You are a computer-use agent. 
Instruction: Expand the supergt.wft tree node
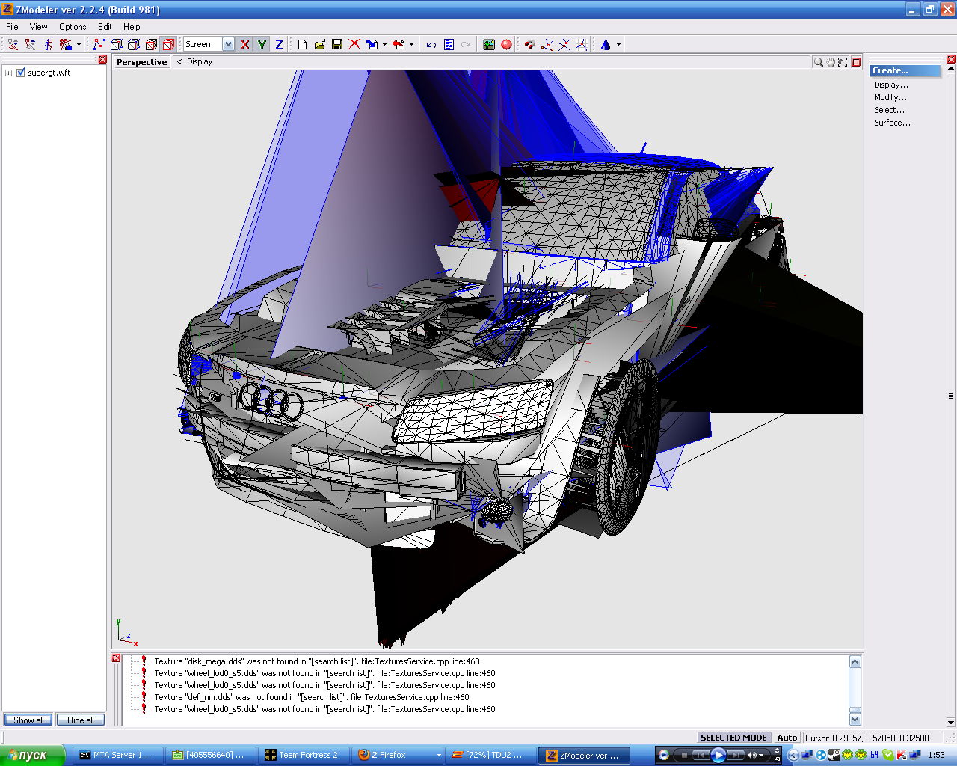pyautogui.click(x=8, y=73)
